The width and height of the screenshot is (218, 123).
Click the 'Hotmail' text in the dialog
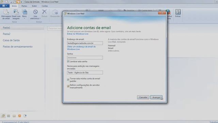(112, 45)
